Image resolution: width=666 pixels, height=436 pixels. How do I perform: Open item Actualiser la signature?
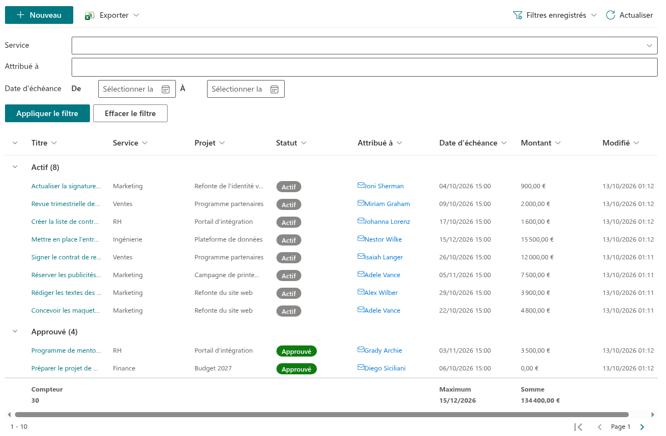(x=66, y=186)
